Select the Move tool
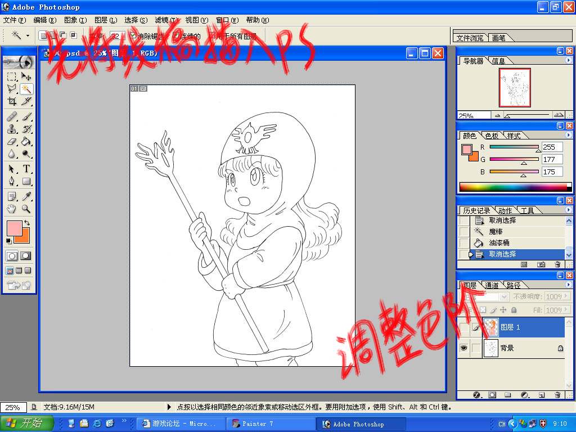This screenshot has width=576, height=432. 26,76
